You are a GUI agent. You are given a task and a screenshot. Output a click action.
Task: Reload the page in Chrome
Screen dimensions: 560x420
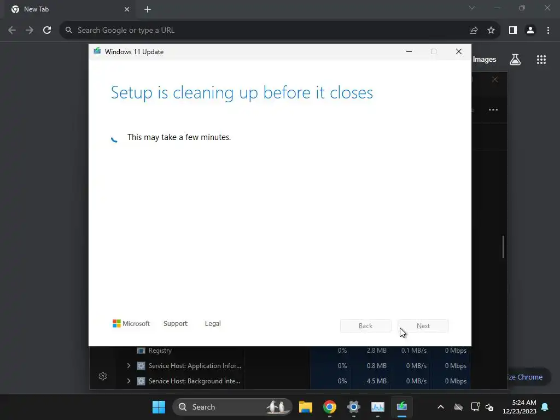coord(47,31)
